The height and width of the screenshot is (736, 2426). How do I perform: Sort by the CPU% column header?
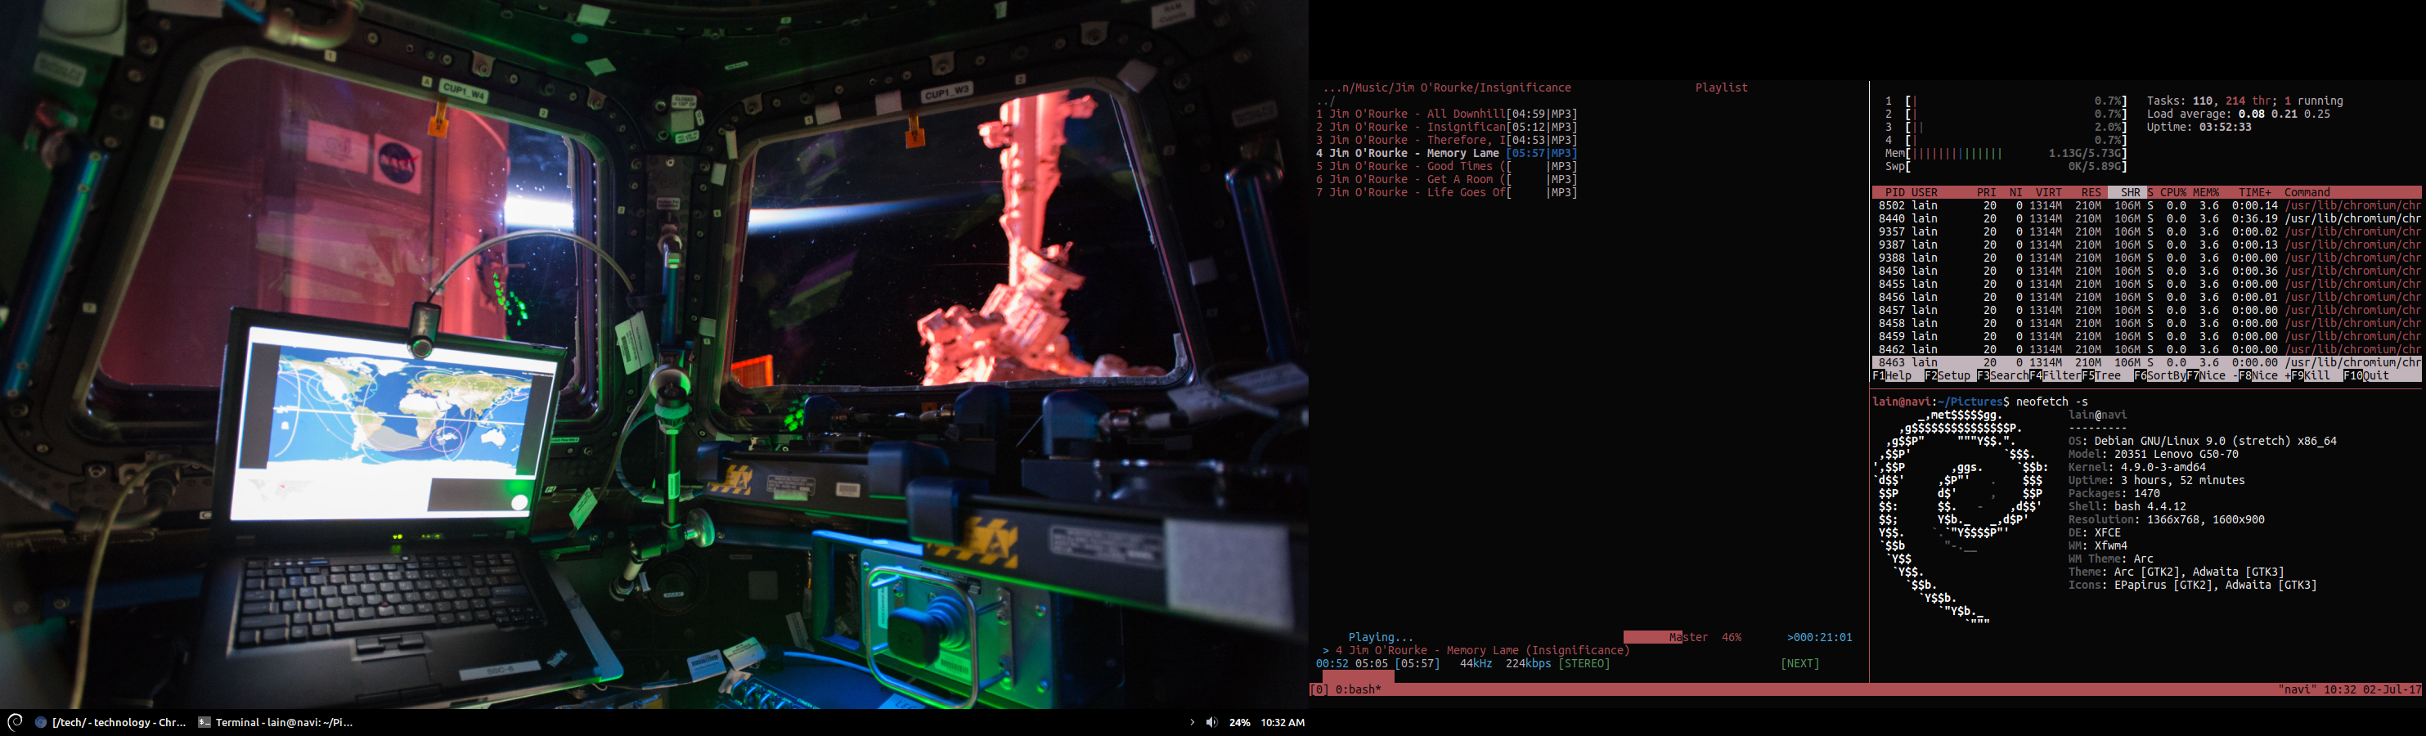tap(2172, 192)
